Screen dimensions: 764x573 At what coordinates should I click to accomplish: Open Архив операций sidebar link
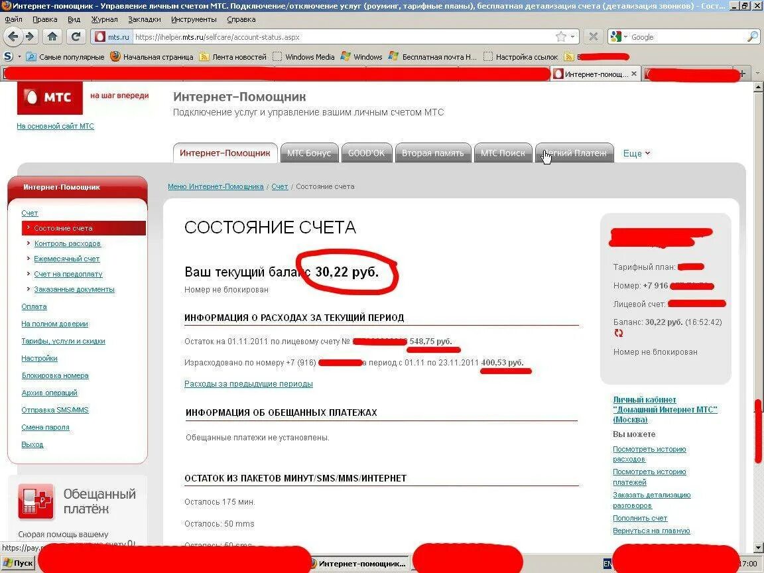tap(49, 393)
